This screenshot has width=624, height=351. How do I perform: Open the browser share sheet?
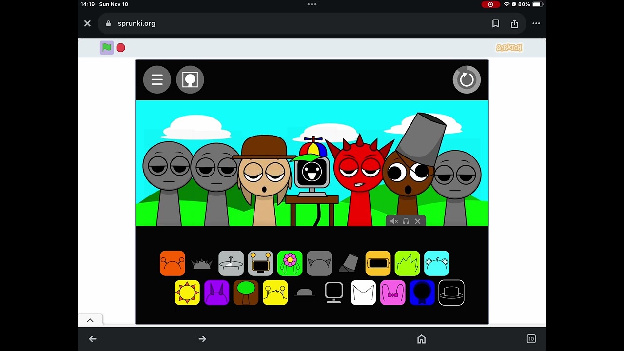515,23
